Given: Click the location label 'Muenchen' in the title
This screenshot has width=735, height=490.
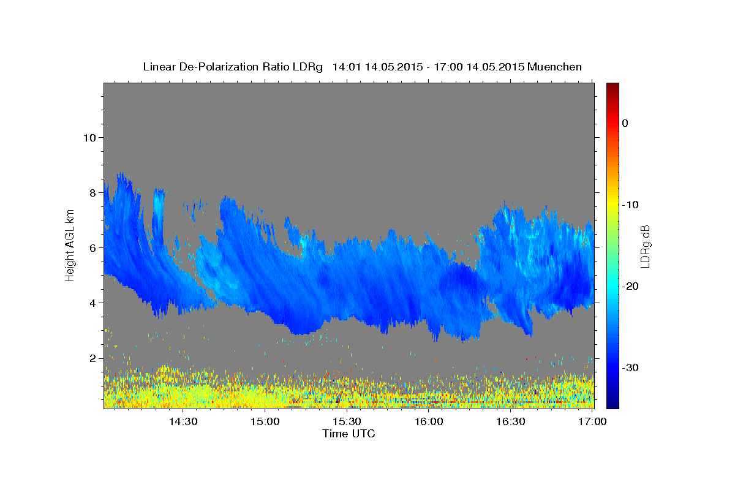Looking at the screenshot, I should (x=554, y=67).
